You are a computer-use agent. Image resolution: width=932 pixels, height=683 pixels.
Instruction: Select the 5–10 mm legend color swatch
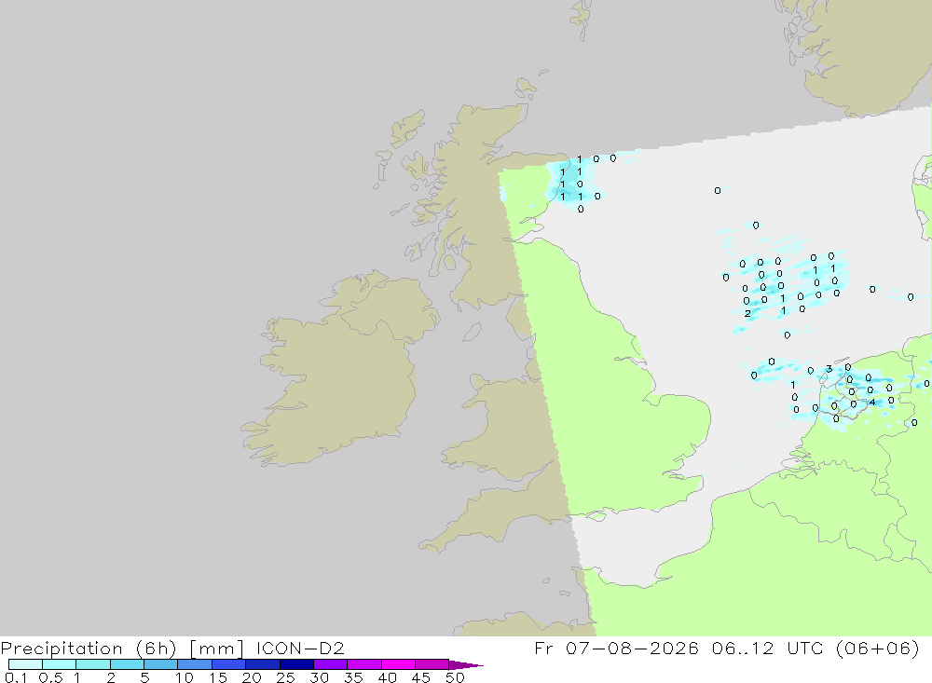click(x=160, y=664)
